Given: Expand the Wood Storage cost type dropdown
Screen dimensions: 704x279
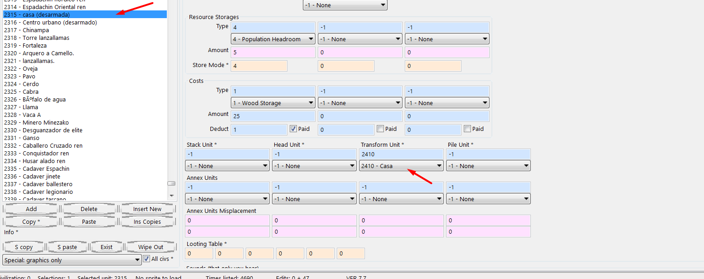Looking at the screenshot, I should 273,103.
